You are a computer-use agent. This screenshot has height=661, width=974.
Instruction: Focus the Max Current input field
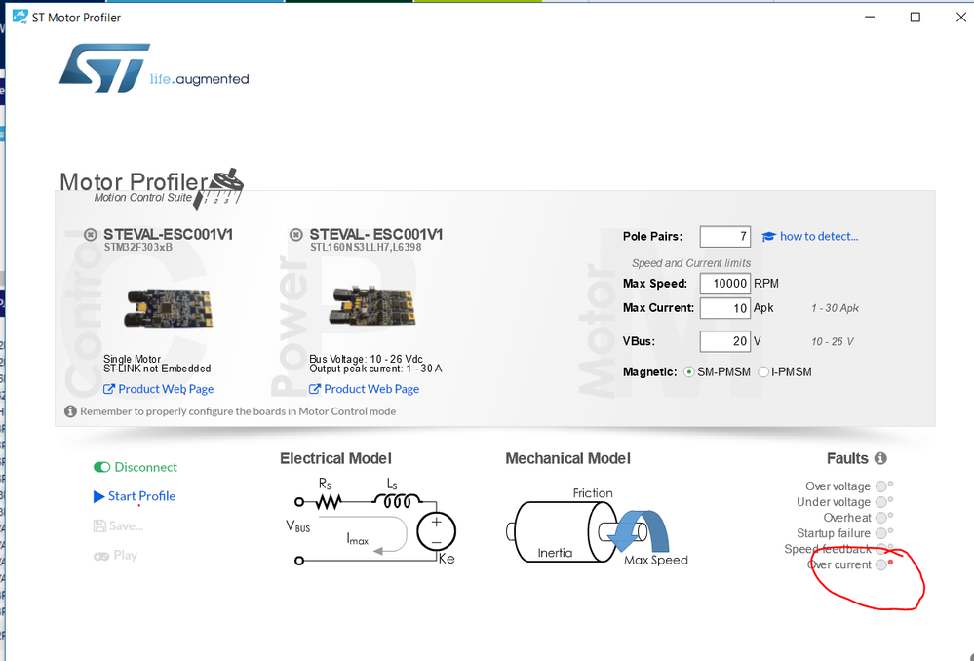pyautogui.click(x=725, y=308)
